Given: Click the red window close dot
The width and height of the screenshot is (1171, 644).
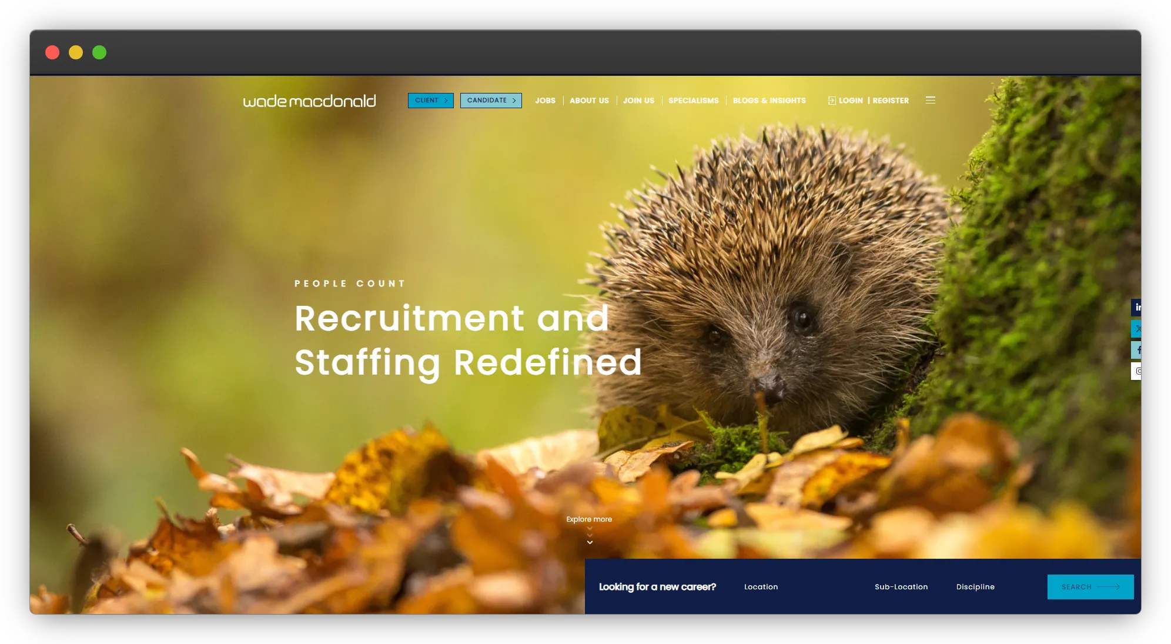Looking at the screenshot, I should click(x=52, y=52).
